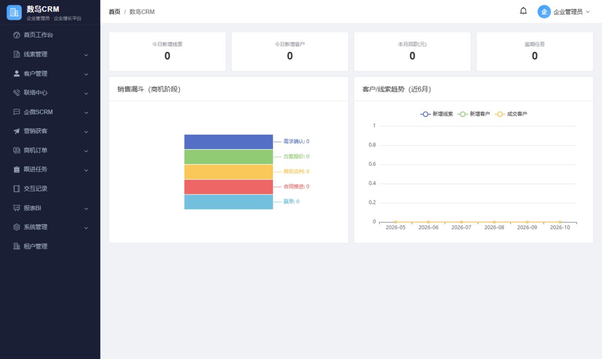Select the 线索管理 menu label
Image resolution: width=602 pixels, height=359 pixels.
pyautogui.click(x=35, y=54)
